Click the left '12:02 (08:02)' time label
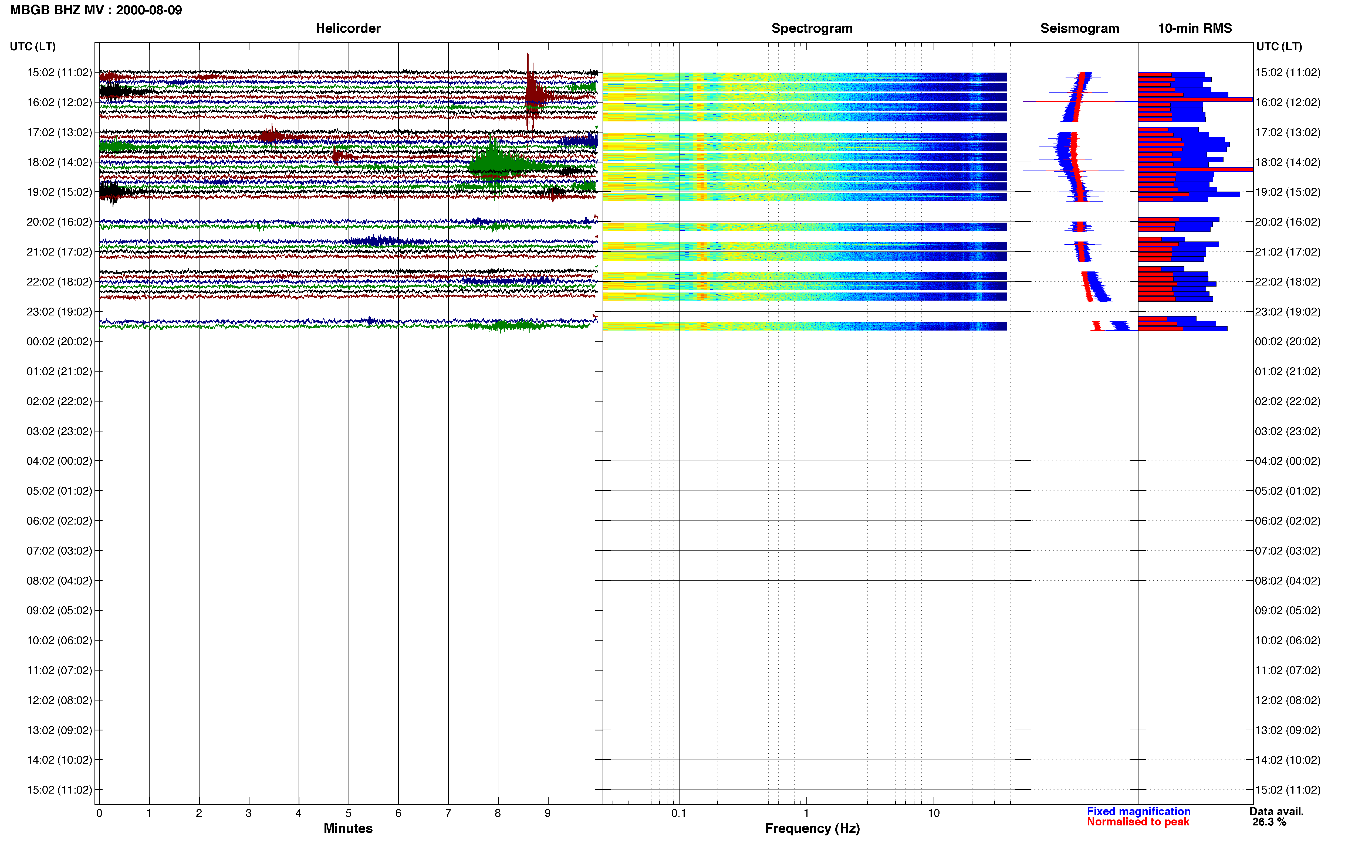This screenshot has height=847, width=1355. (x=59, y=700)
